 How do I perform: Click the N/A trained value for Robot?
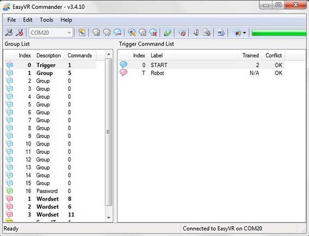coord(254,73)
